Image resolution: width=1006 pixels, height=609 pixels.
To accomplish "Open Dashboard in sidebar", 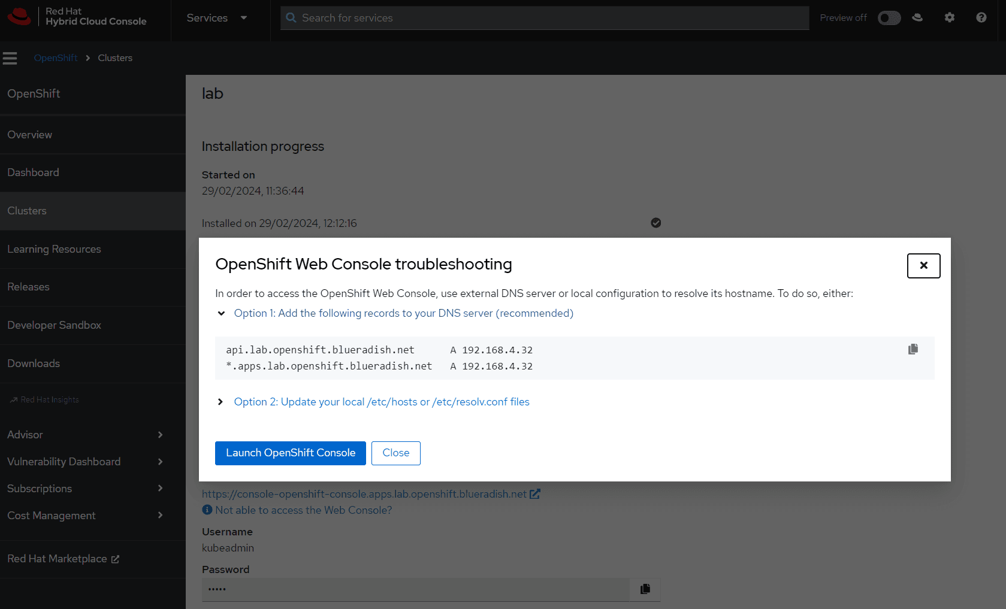I will click(92, 172).
